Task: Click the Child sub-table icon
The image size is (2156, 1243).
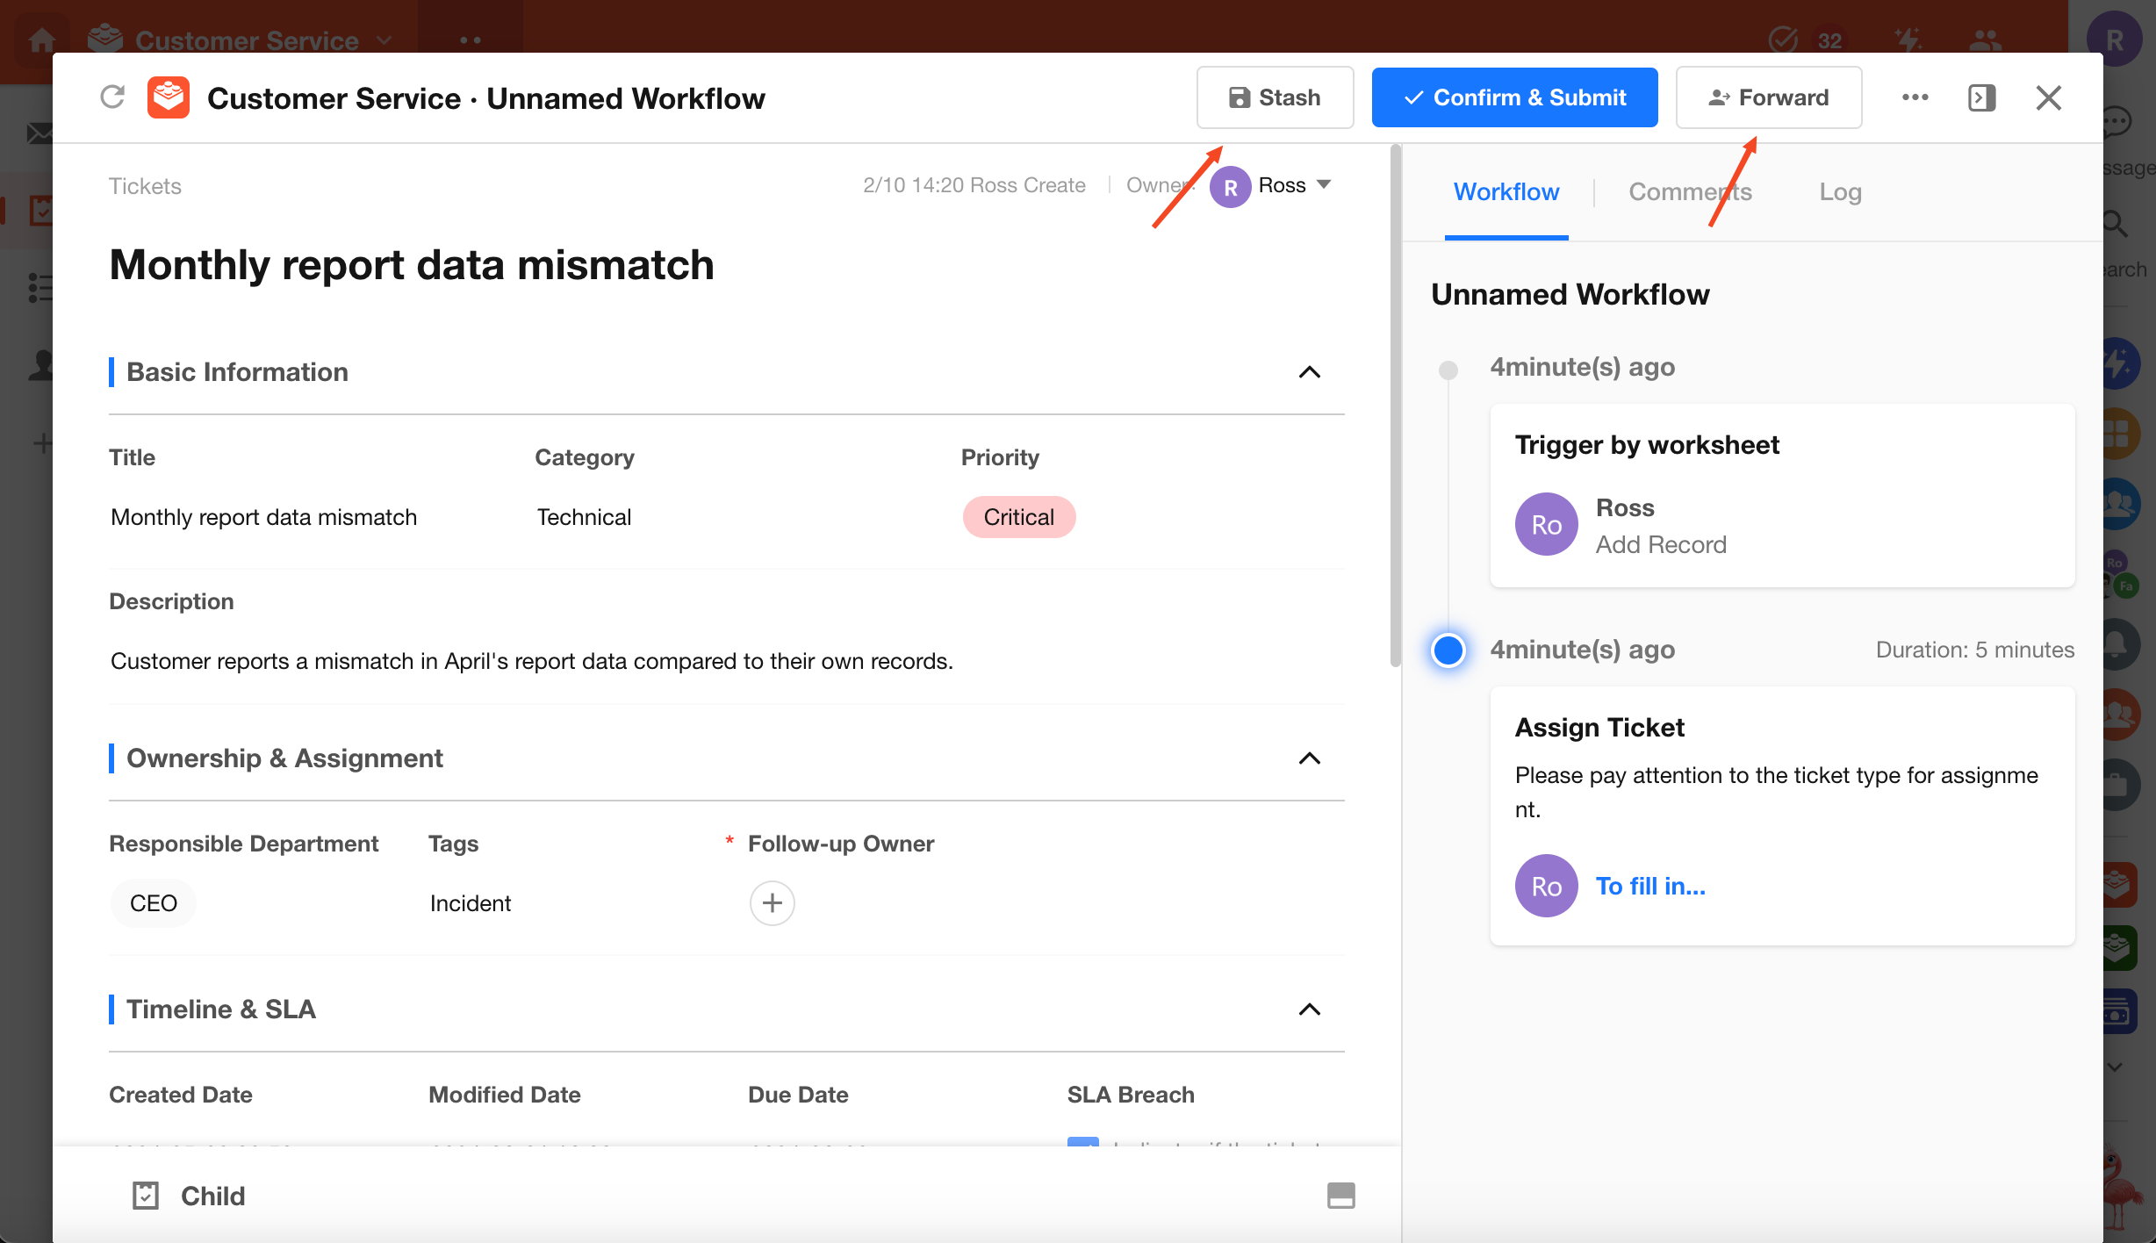Action: pos(146,1196)
